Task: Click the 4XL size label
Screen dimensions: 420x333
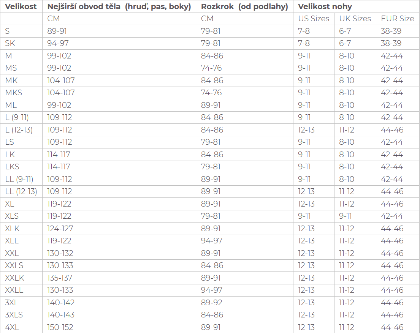Action: point(12,327)
